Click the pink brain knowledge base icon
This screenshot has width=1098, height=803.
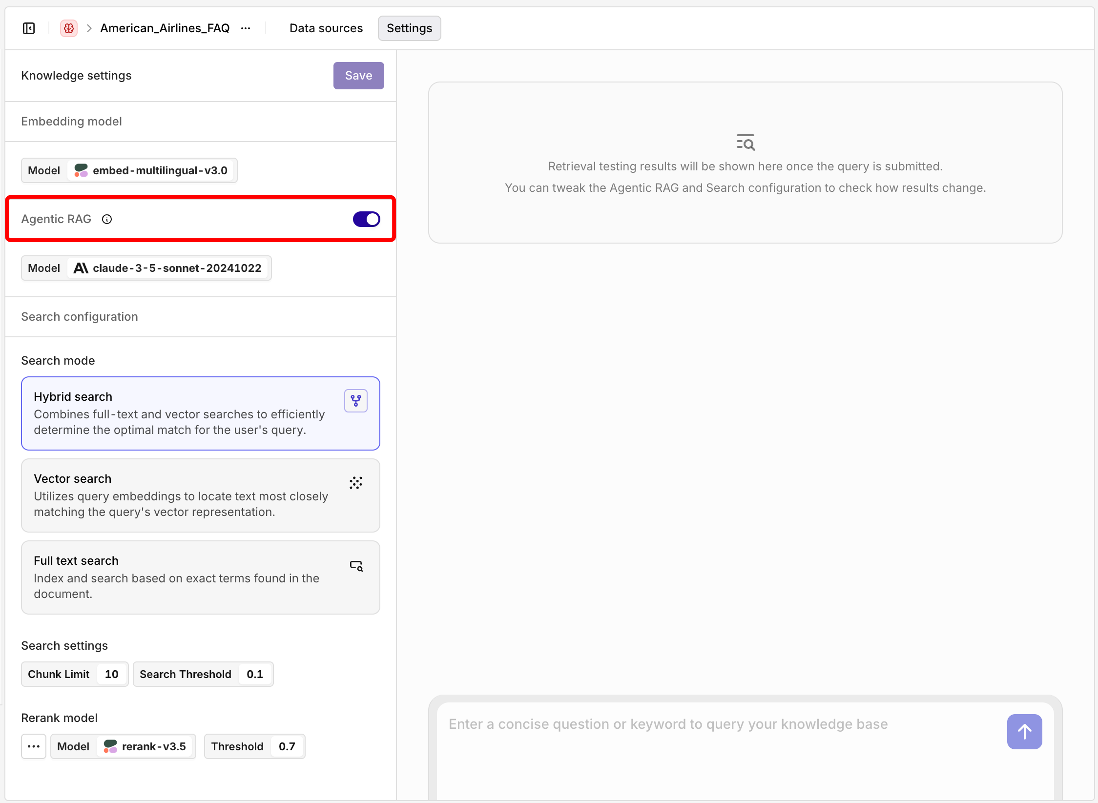point(69,28)
